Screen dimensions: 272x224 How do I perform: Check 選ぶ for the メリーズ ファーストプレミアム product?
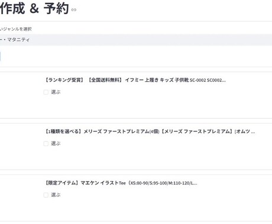[x=46, y=144]
